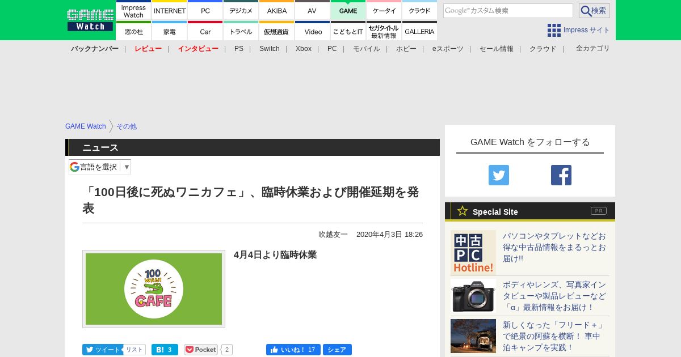Open the フリード＋ car camping thumbnail
The height and width of the screenshot is (357, 681).
point(473,336)
